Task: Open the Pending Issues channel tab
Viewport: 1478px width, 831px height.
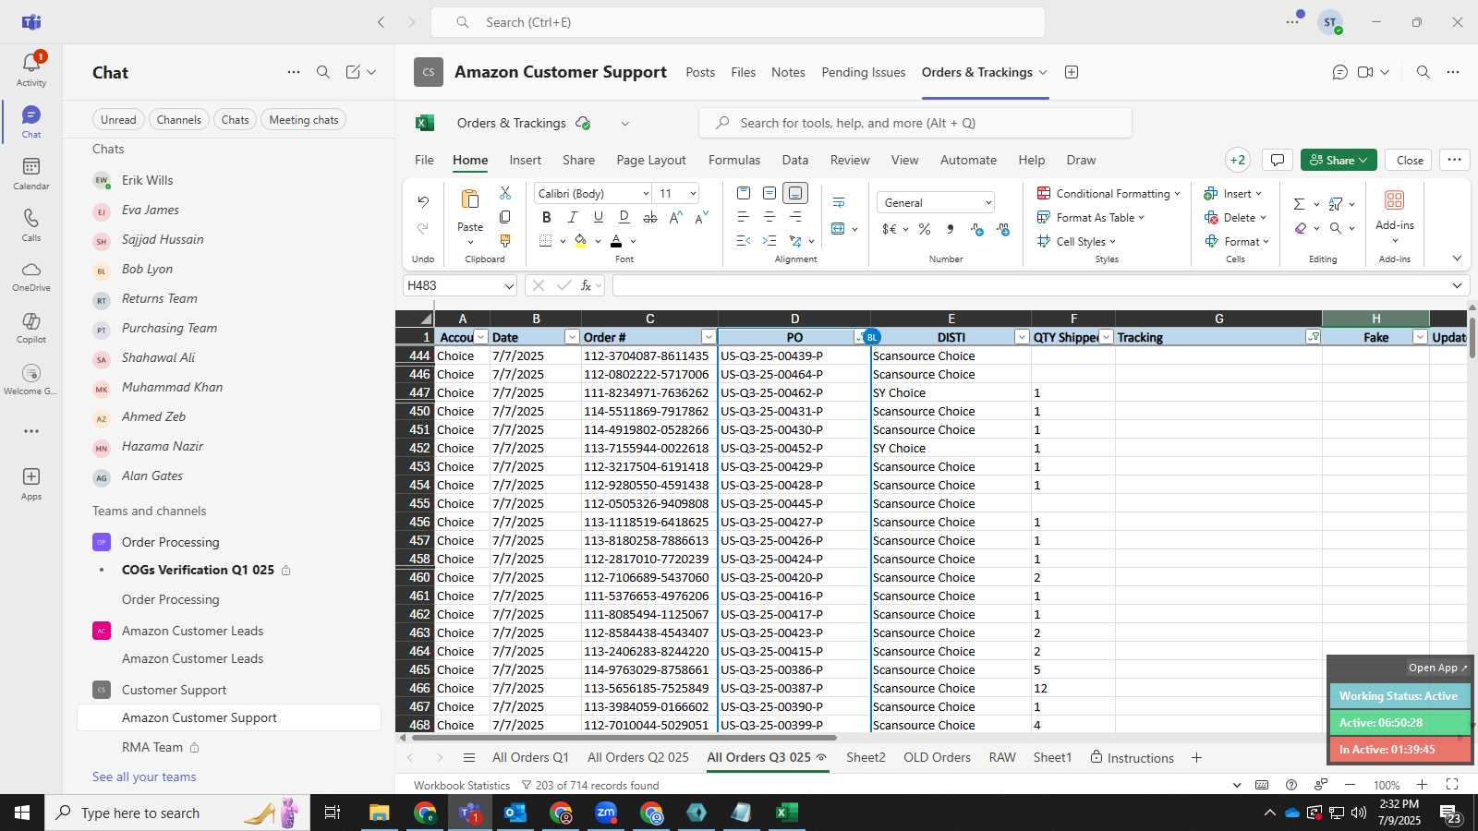Action: coord(864,72)
